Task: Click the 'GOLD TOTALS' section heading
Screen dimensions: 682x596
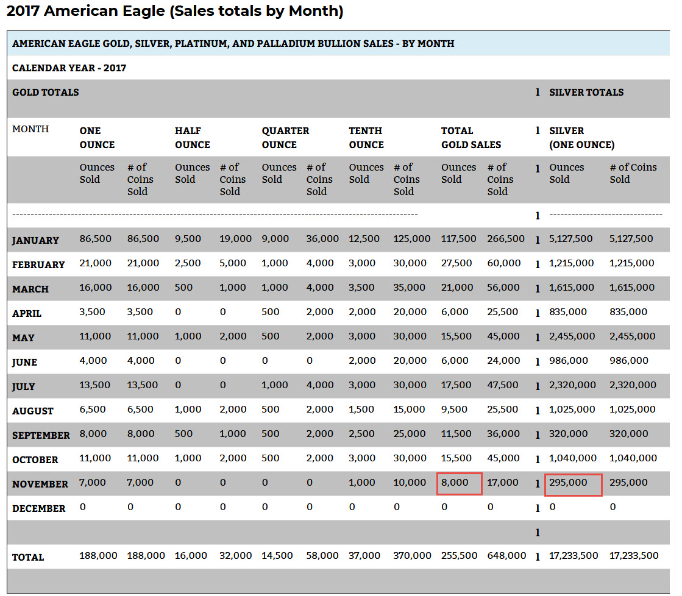Action: pos(46,92)
